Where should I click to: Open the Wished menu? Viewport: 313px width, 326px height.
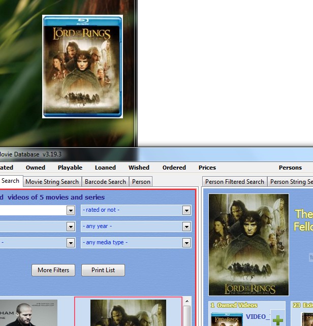coord(139,168)
